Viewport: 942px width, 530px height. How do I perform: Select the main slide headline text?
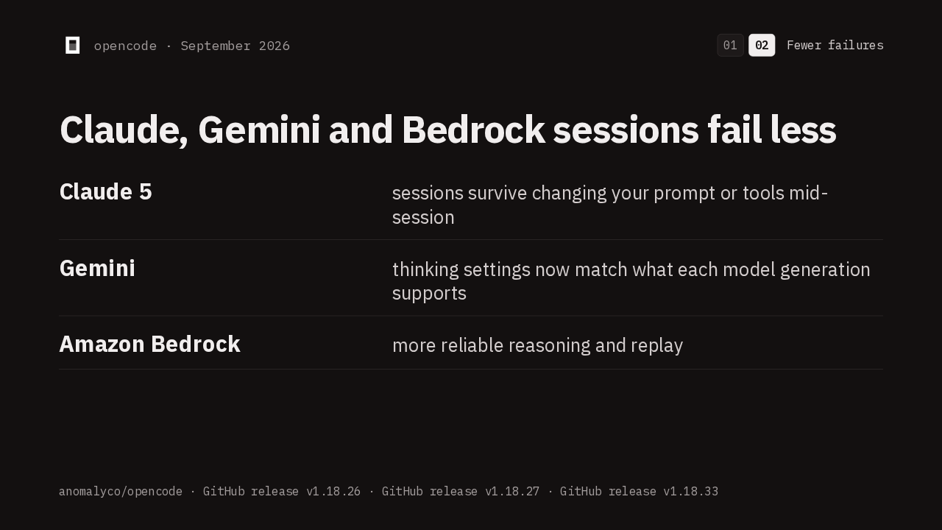[x=447, y=130]
